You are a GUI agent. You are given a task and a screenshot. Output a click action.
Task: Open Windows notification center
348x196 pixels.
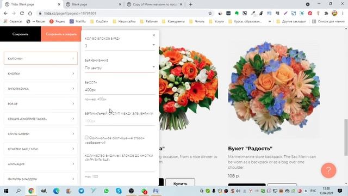pyautogui.click(x=340, y=191)
